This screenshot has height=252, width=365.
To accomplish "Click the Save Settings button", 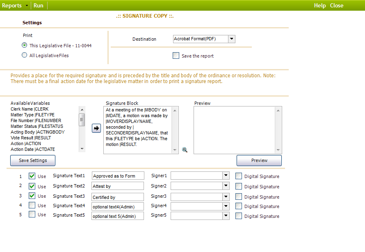I will pyautogui.click(x=32, y=160).
